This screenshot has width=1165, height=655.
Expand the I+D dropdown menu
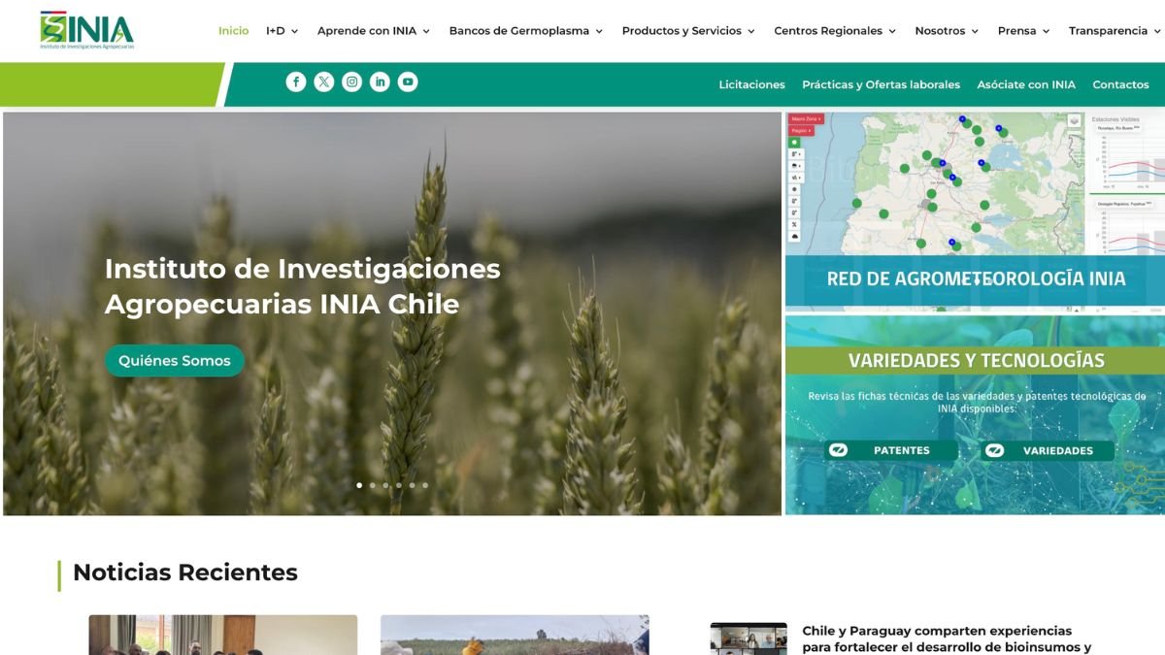coord(283,31)
